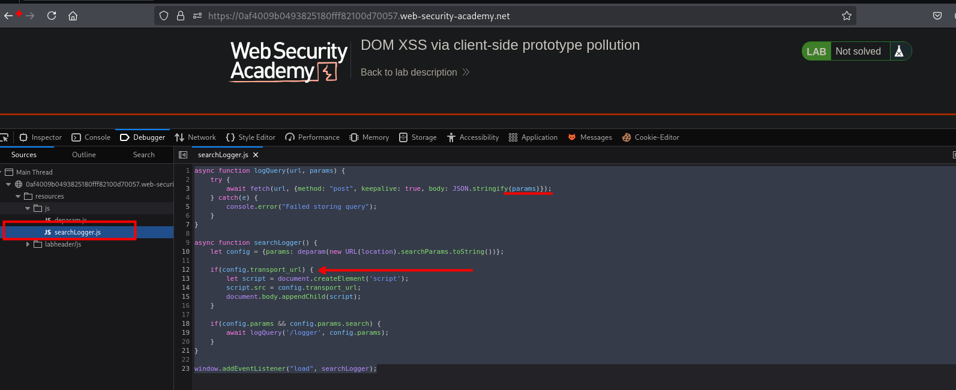Select searchLogger.js in the source tree

point(77,232)
